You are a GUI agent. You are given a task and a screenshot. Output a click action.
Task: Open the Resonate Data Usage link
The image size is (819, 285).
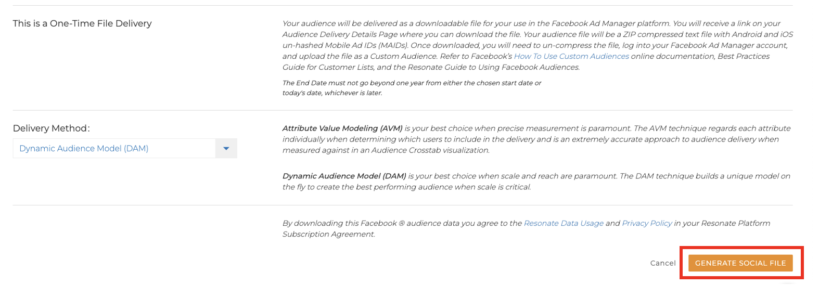564,223
